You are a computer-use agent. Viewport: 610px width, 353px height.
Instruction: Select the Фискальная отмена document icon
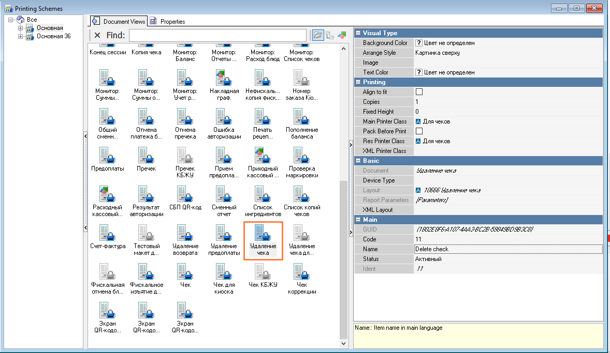[107, 271]
